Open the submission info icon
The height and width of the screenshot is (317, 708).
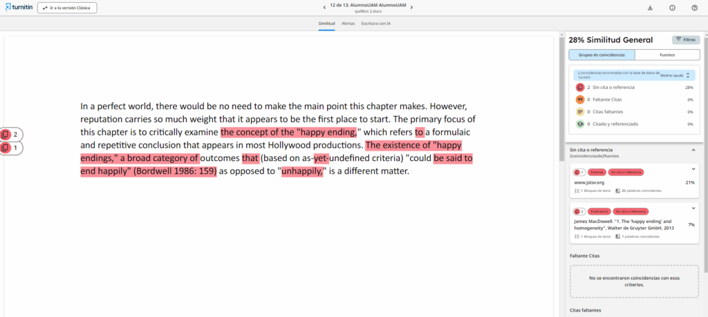point(672,8)
